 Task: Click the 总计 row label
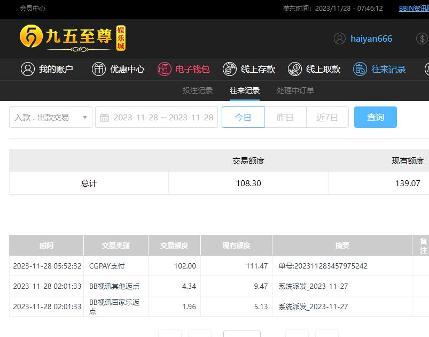tap(89, 183)
